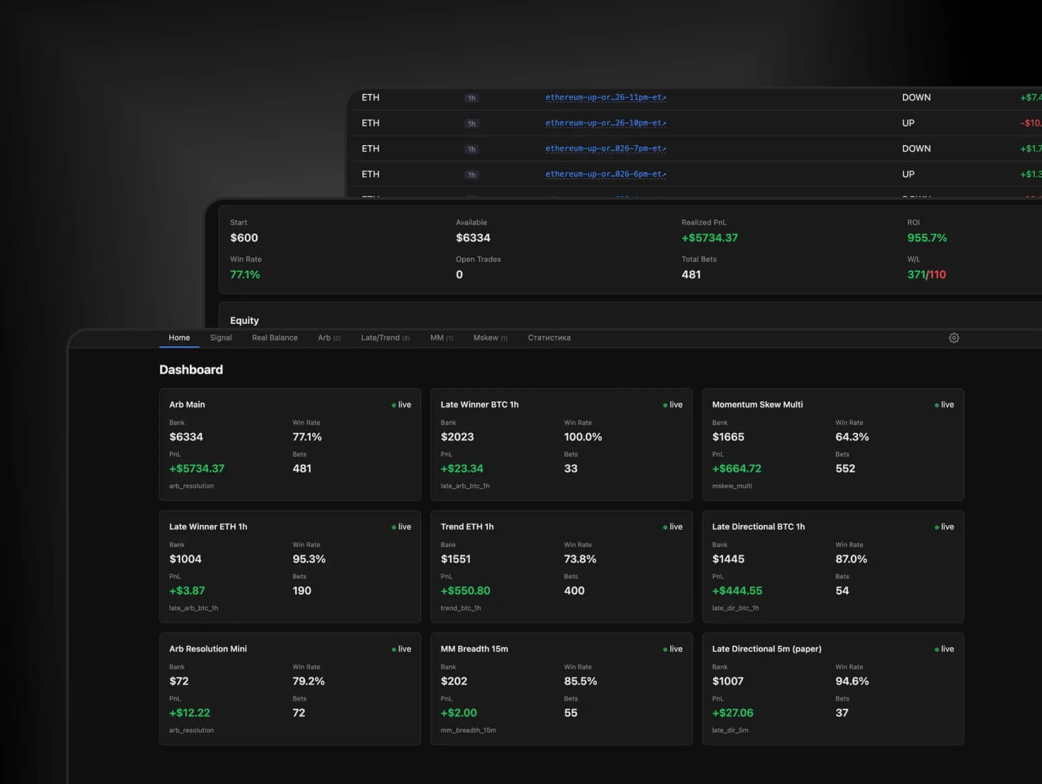Select the Momentum Skew Multi card title
Viewport: 1042px width, 784px height.
point(757,405)
